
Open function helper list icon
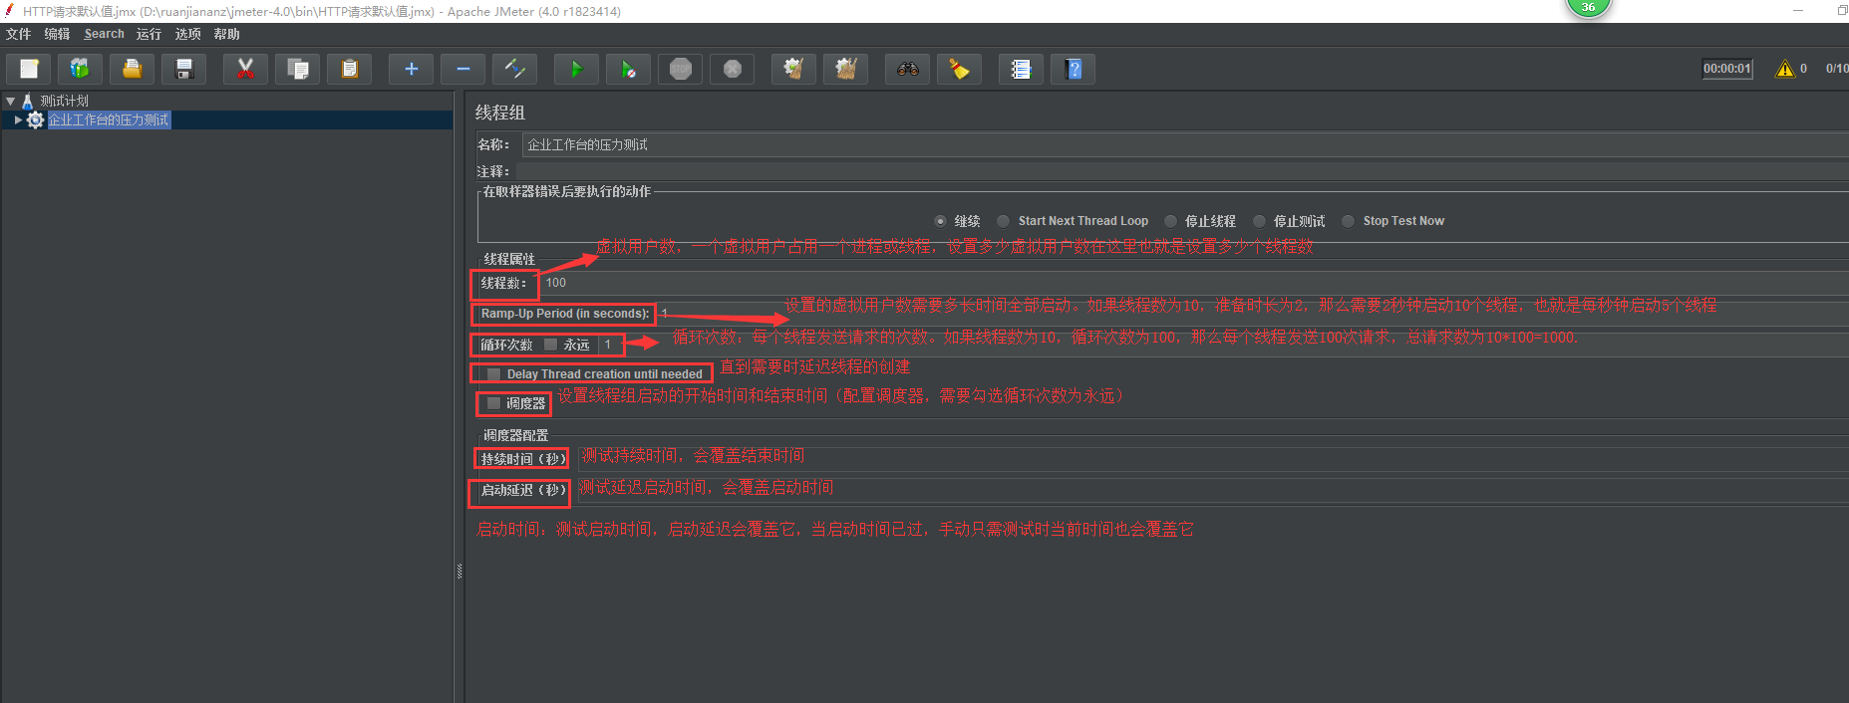click(1022, 69)
